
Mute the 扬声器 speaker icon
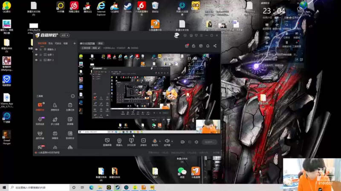click(167, 141)
